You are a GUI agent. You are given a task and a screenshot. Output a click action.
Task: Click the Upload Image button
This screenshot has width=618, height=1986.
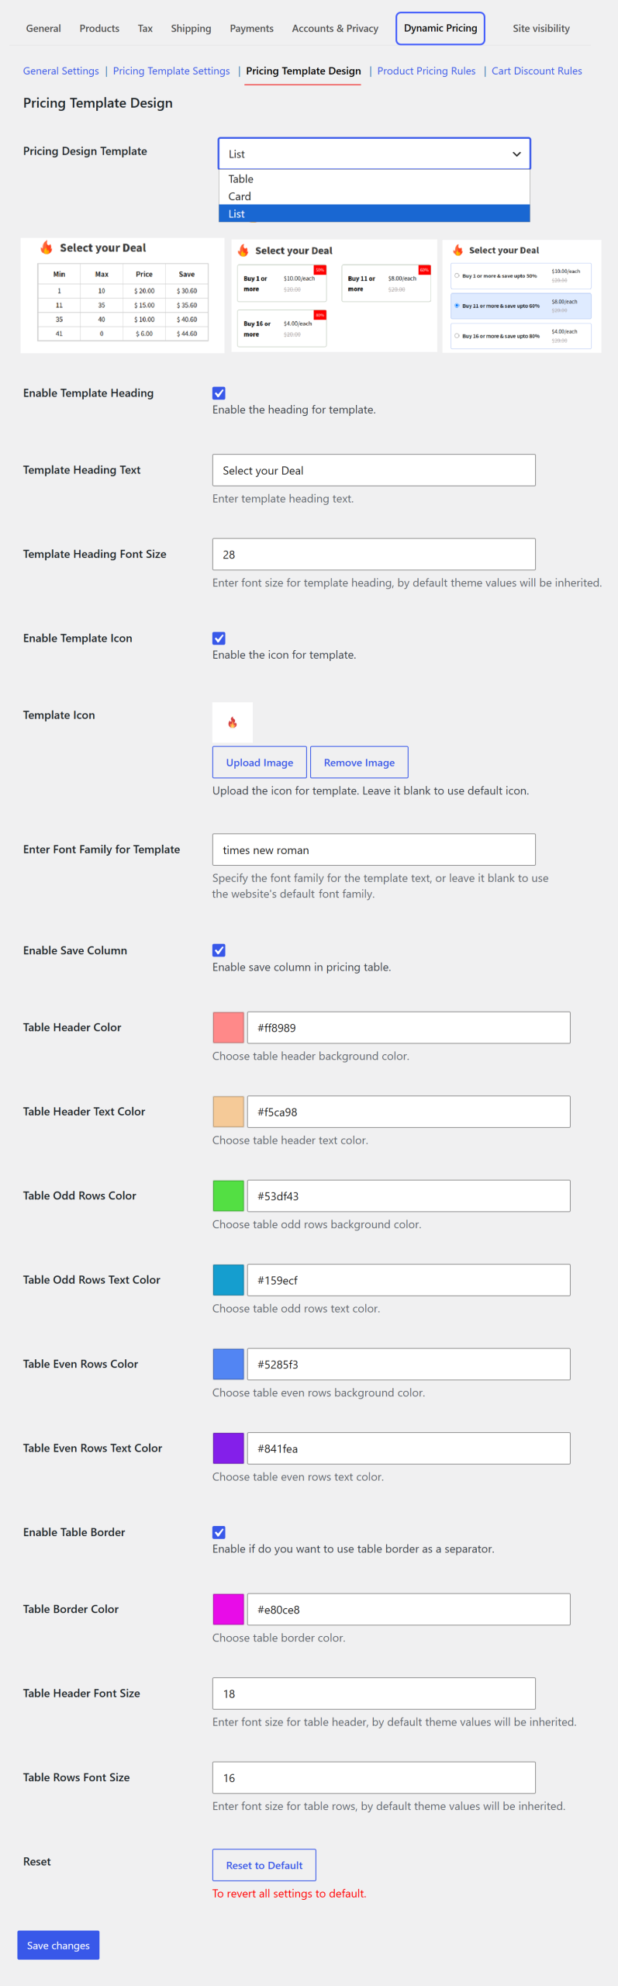[260, 763]
